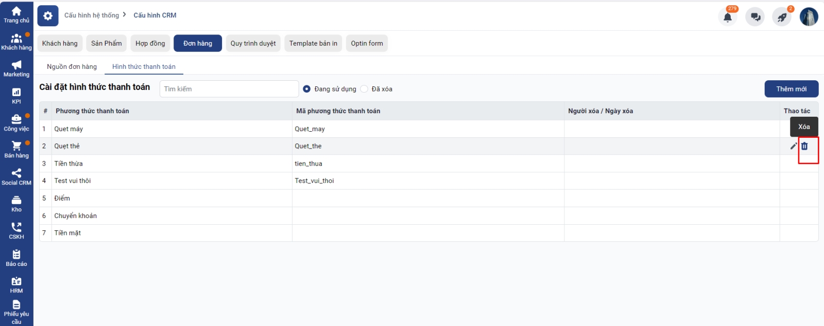Click Cấu hình hệ thống breadcrumb link
This screenshot has width=824, height=326.
pyautogui.click(x=92, y=15)
